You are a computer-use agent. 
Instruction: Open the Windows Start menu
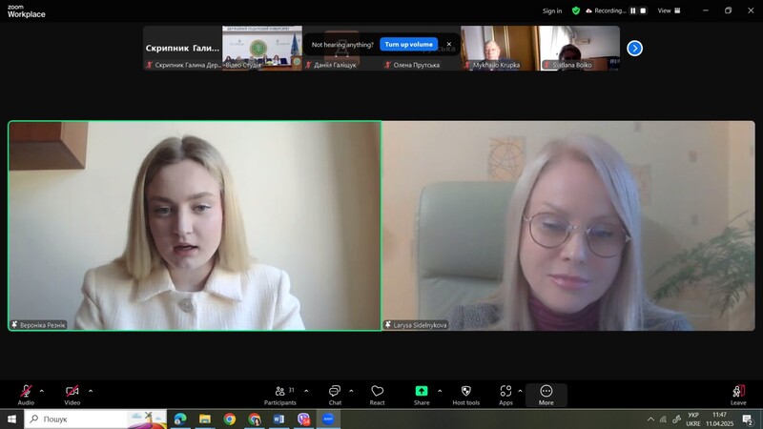click(x=11, y=419)
